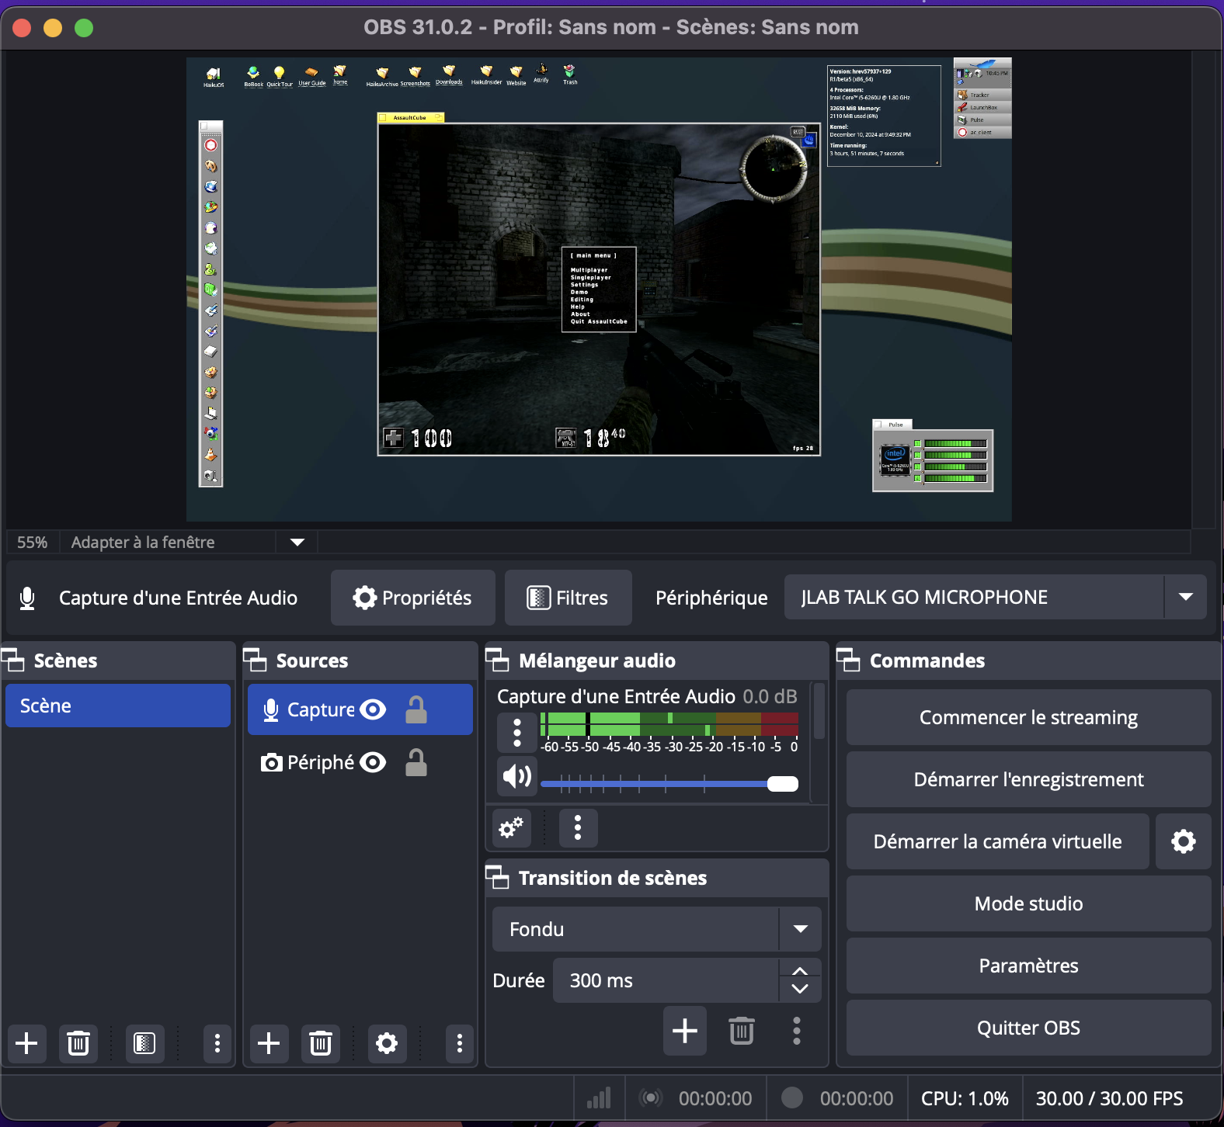Click the 30.00 / 30.00 FPS status
This screenshot has height=1127, width=1224.
click(x=1109, y=1098)
